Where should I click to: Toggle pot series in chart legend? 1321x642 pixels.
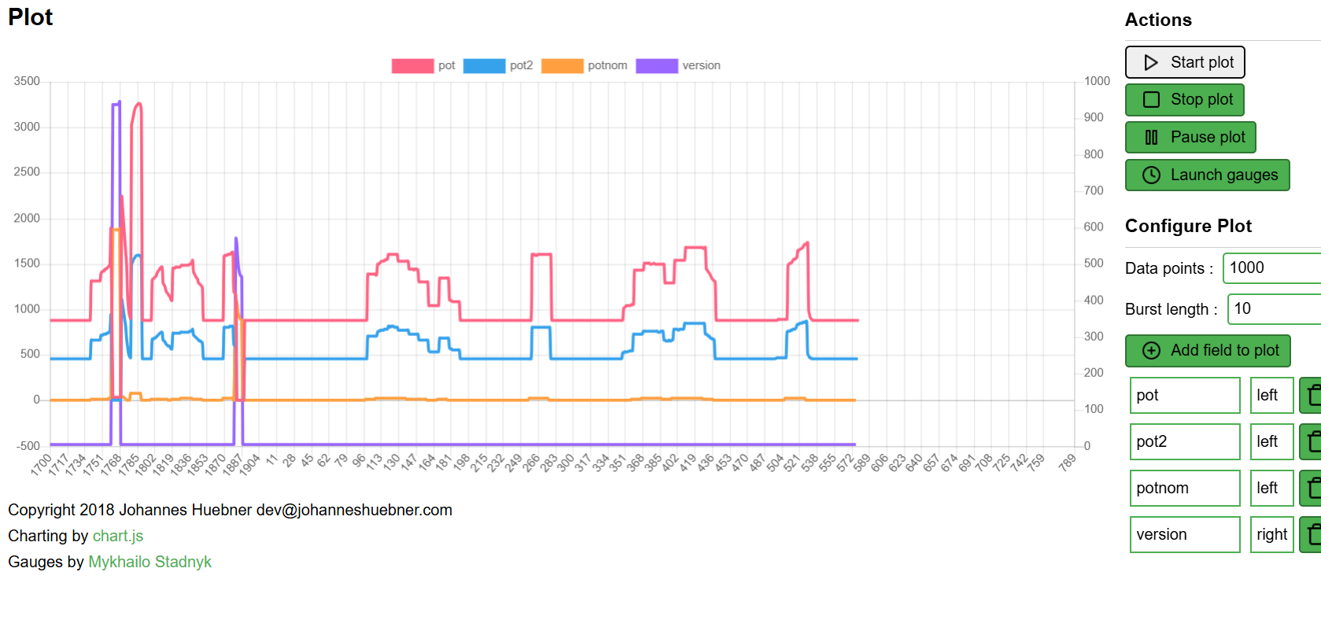pyautogui.click(x=423, y=65)
